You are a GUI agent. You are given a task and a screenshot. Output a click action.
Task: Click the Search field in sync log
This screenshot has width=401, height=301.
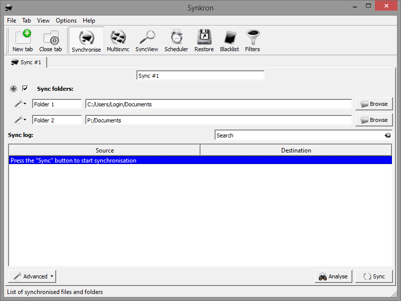[x=298, y=135]
